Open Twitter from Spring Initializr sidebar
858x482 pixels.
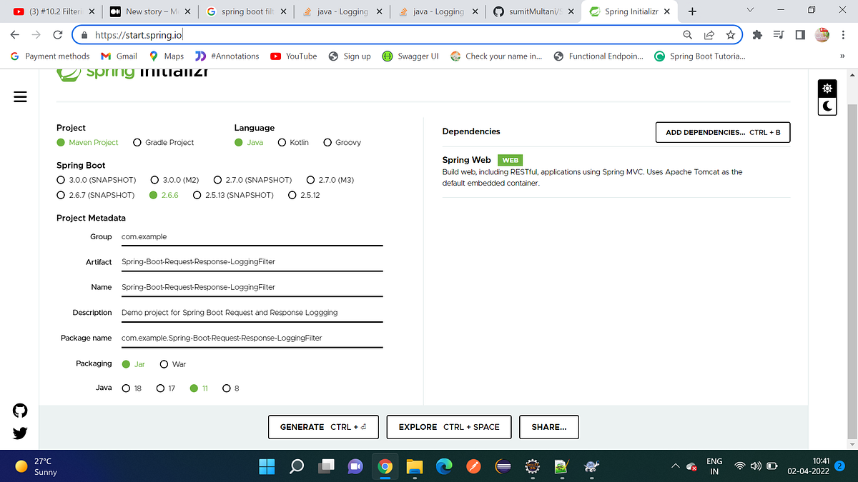click(19, 433)
